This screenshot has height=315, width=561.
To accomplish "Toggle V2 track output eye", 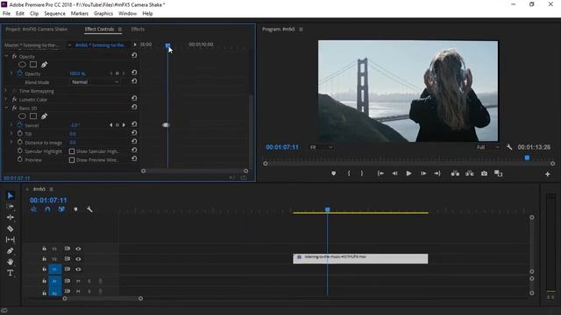I will tap(78, 259).
